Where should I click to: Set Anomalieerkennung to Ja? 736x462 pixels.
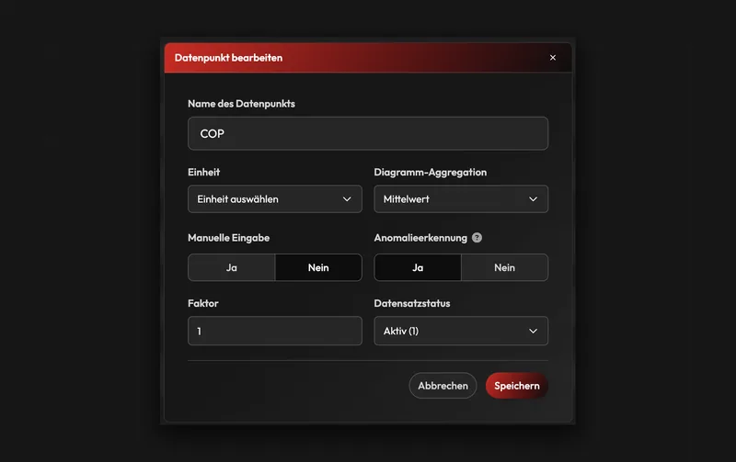click(418, 267)
